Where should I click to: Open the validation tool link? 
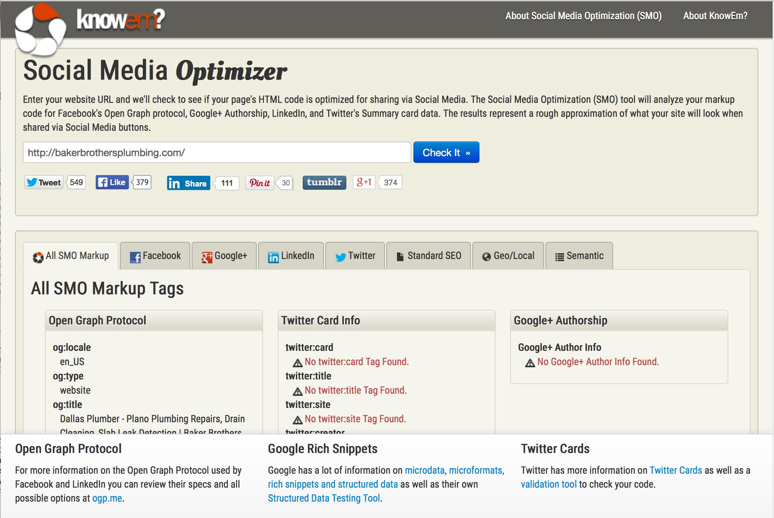click(549, 484)
